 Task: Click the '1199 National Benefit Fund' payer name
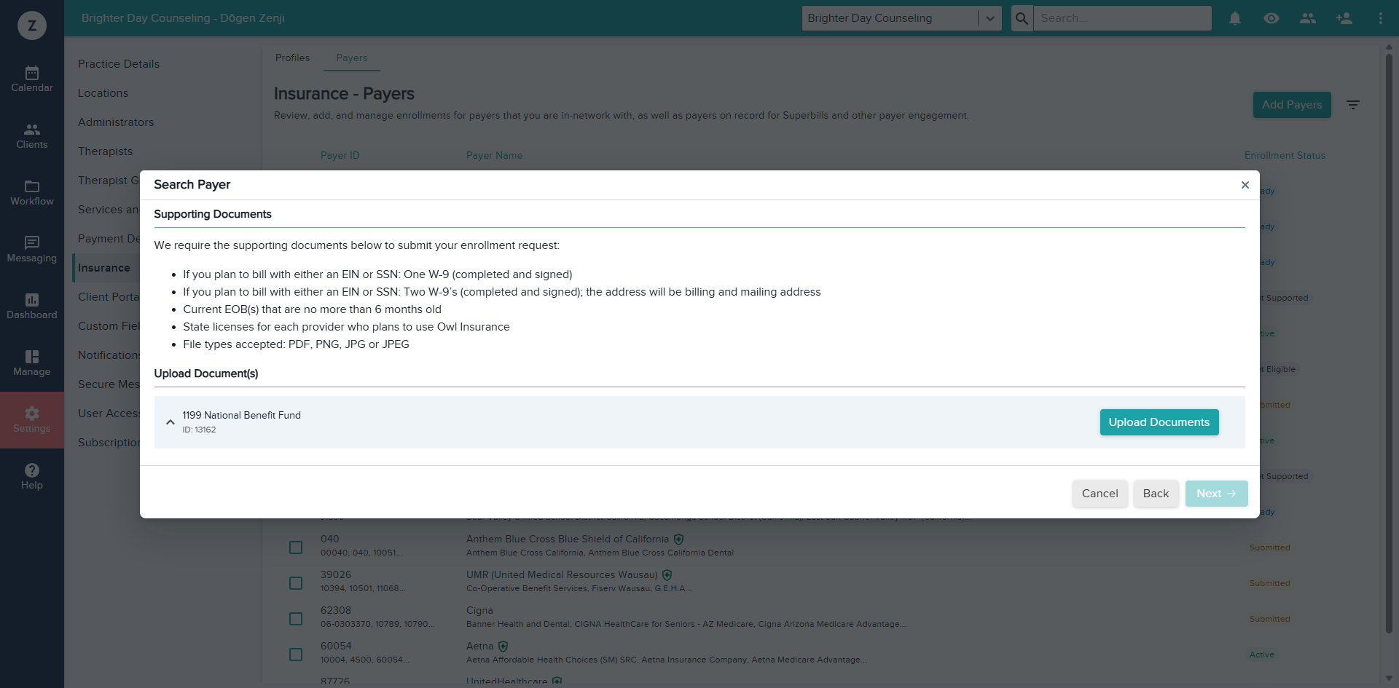(242, 415)
